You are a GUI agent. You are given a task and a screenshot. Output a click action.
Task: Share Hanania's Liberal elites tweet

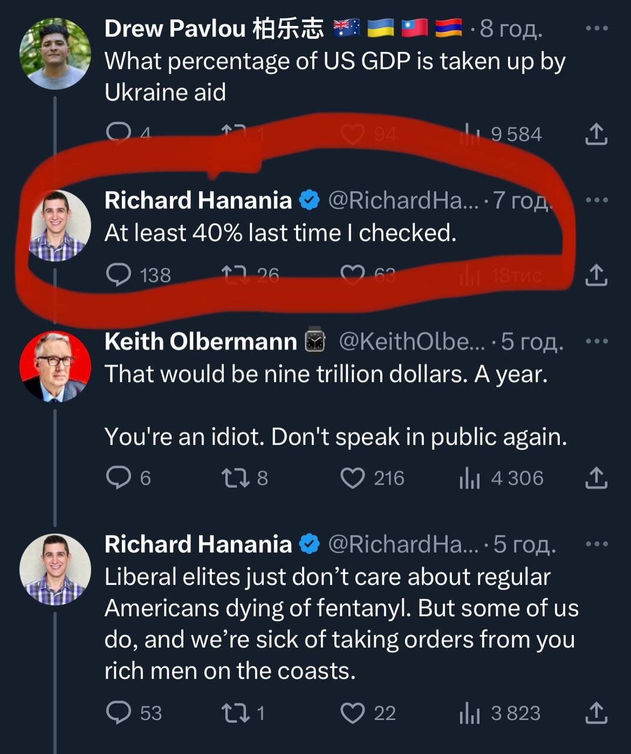[596, 713]
